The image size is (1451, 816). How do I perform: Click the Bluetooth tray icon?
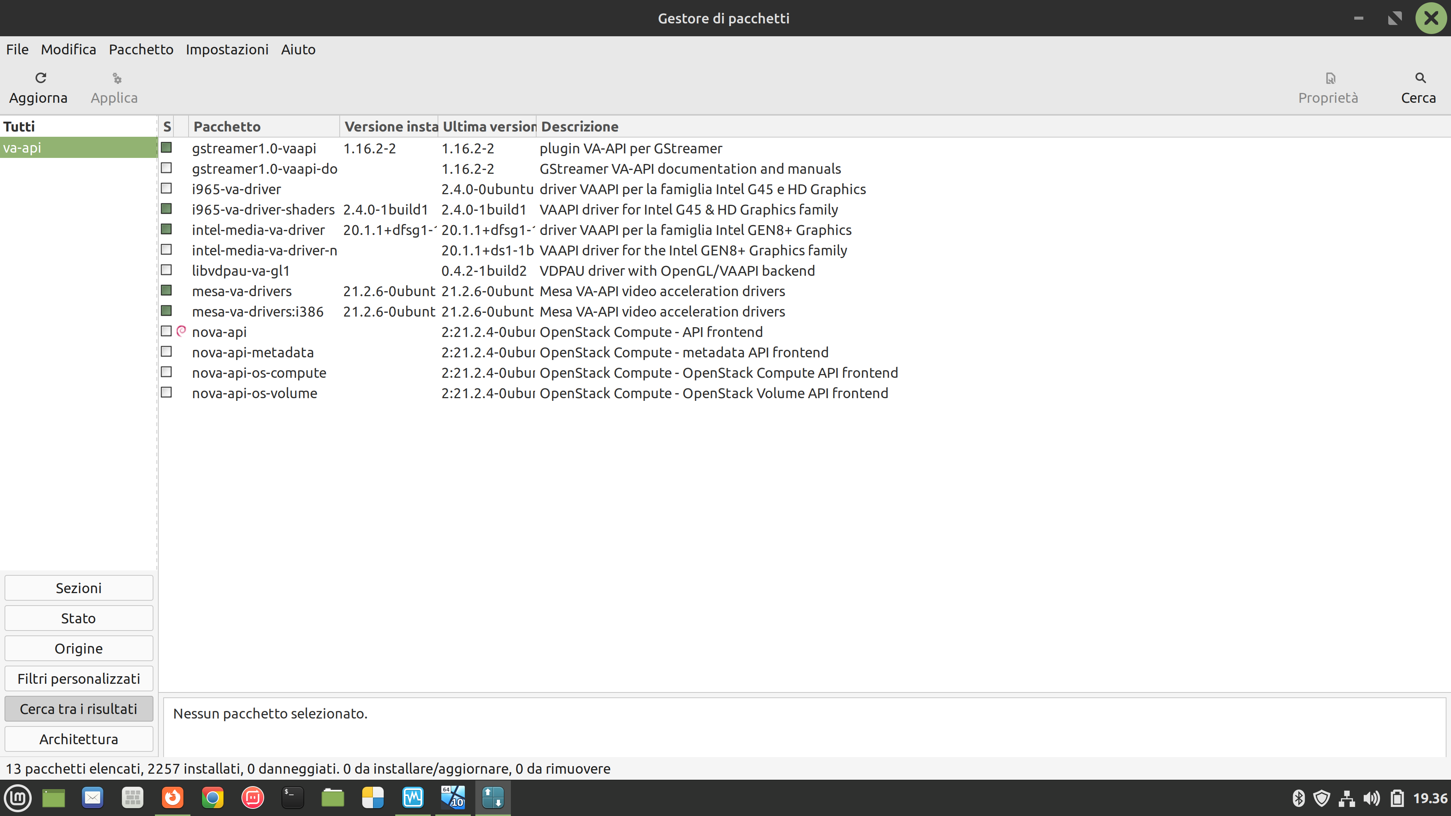pos(1298,798)
